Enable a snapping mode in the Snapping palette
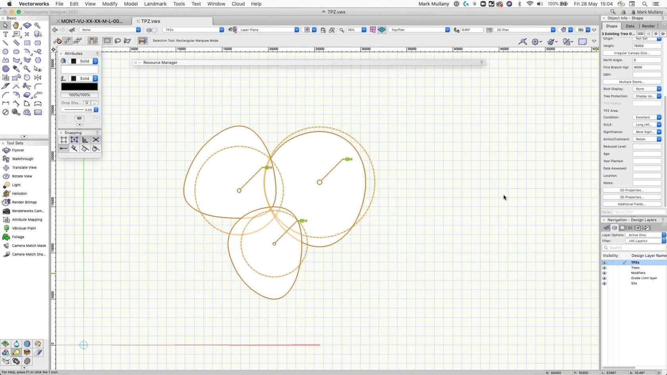667x375 pixels. 64,140
